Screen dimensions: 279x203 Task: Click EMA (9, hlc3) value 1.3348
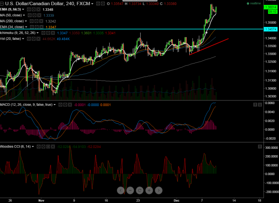pyautogui.click(x=48, y=10)
